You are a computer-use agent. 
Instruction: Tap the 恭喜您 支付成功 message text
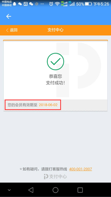click(x=56, y=80)
